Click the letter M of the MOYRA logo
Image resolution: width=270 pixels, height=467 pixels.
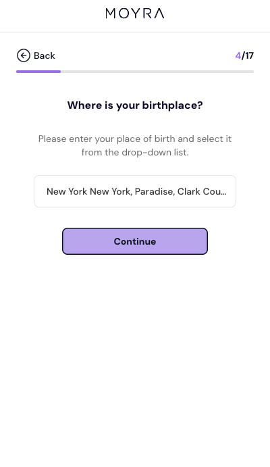(x=110, y=14)
